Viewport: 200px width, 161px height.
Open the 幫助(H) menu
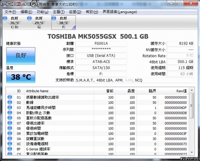tap(92, 12)
